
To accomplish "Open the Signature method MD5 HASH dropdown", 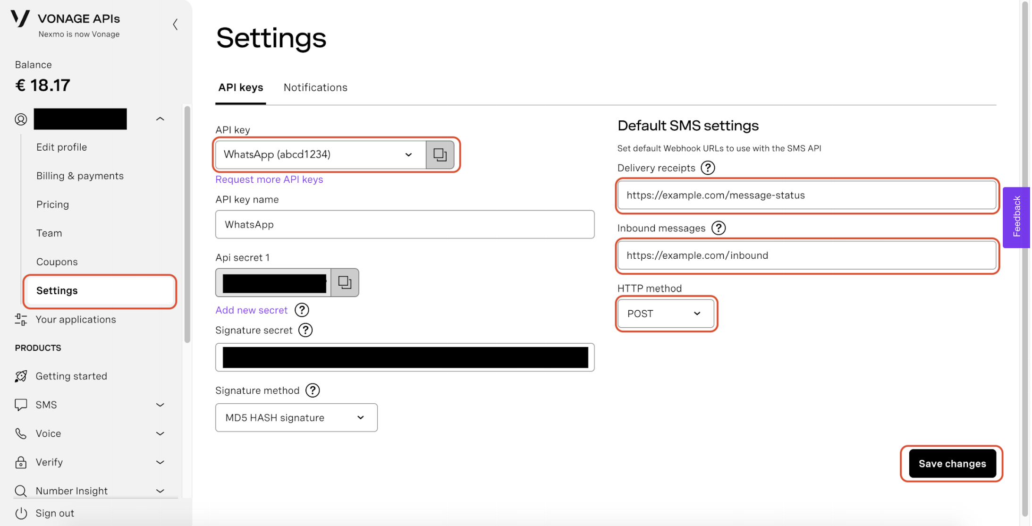I will (296, 417).
